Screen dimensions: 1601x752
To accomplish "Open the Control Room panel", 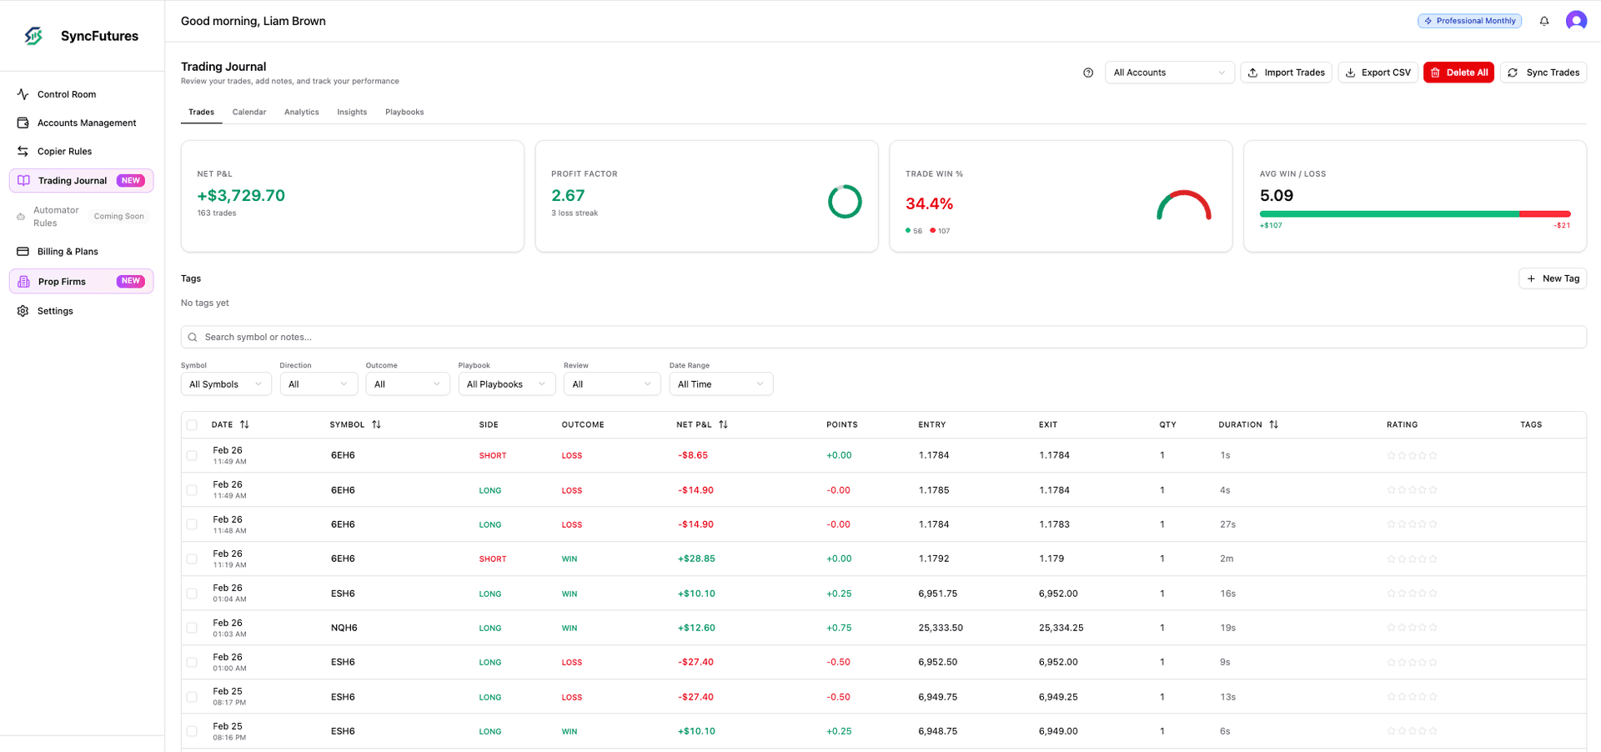I will [67, 93].
